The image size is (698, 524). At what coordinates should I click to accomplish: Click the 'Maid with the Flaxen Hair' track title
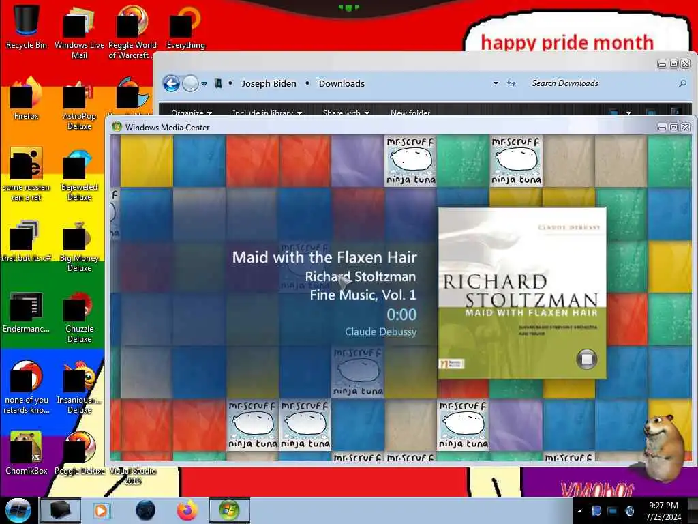click(x=324, y=257)
